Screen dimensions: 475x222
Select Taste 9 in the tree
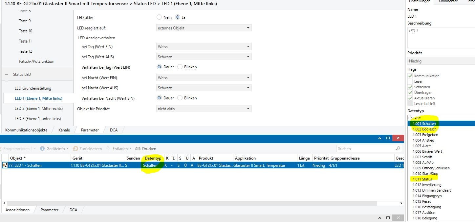tap(25, 21)
